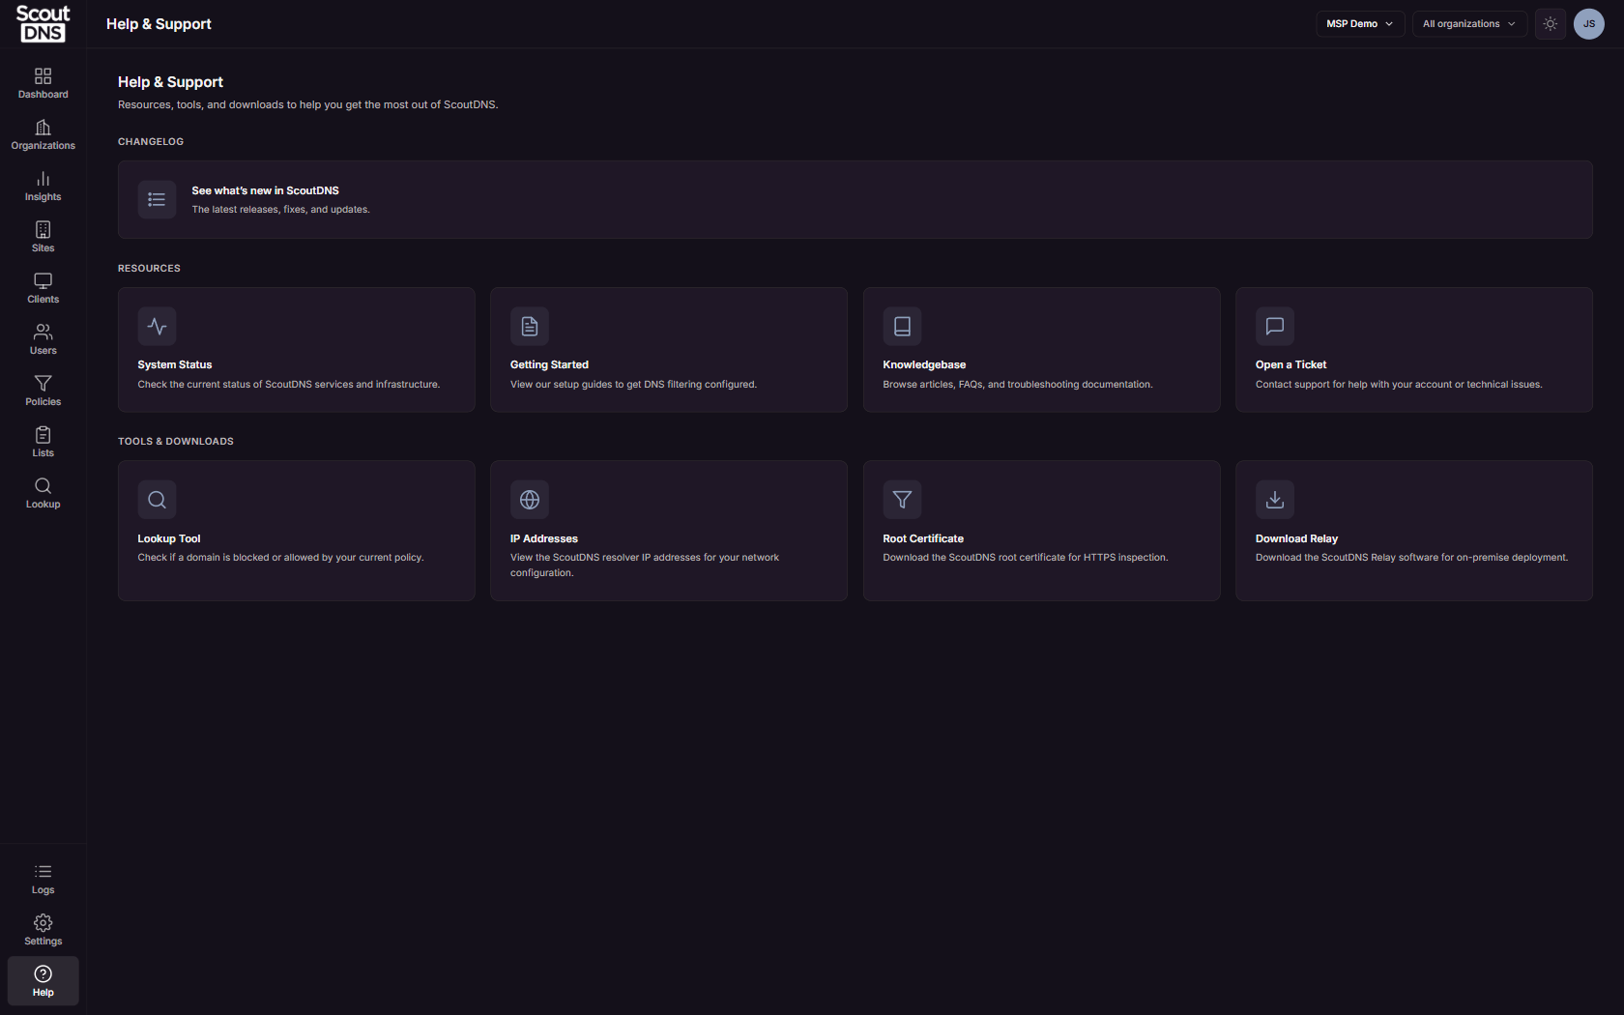The width and height of the screenshot is (1624, 1015).
Task: Open the Organizations building icon
Action: (43, 127)
